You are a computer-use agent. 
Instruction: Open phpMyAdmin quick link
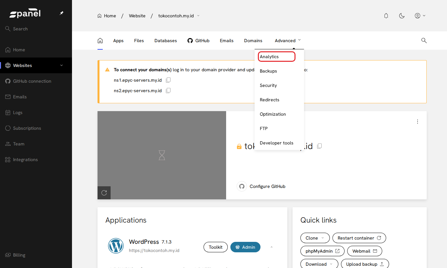(322, 251)
